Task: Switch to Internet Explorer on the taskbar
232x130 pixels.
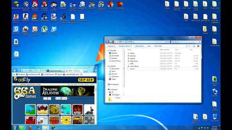Action: (x=22, y=127)
